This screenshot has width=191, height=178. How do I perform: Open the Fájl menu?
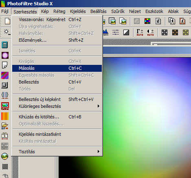5,11
